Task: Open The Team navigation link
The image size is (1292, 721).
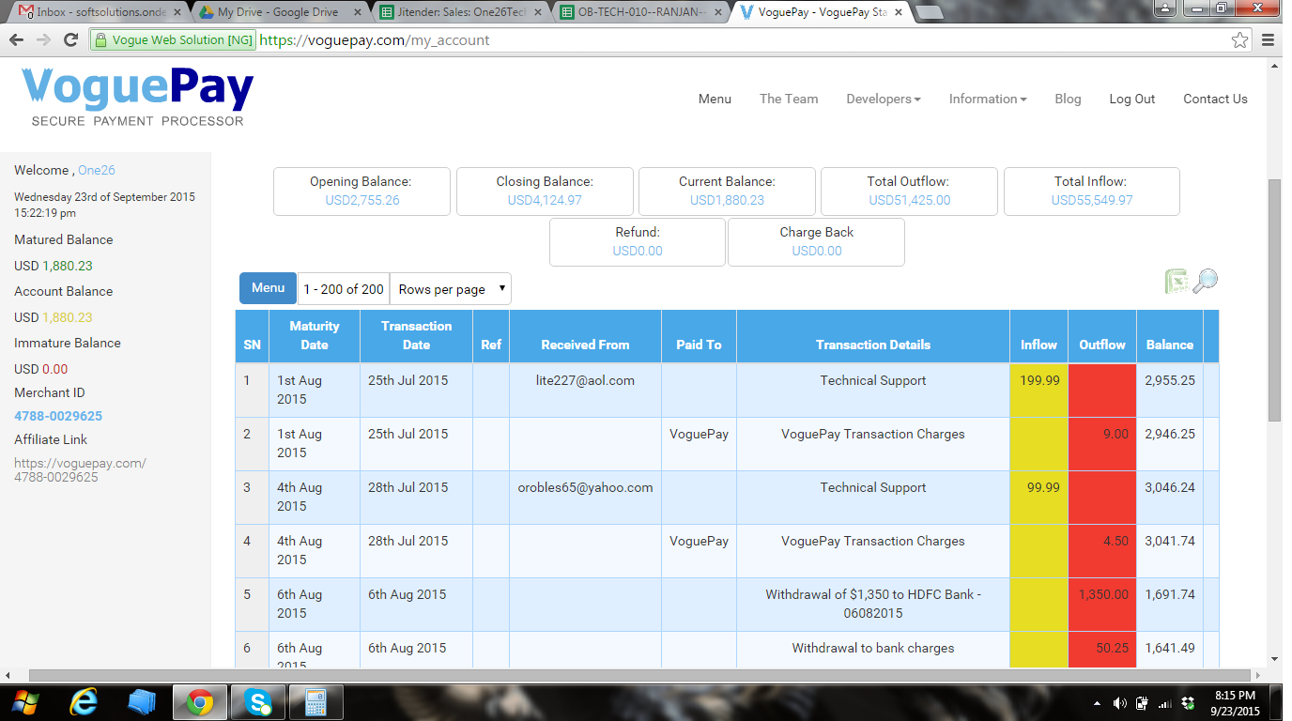Action: point(789,99)
